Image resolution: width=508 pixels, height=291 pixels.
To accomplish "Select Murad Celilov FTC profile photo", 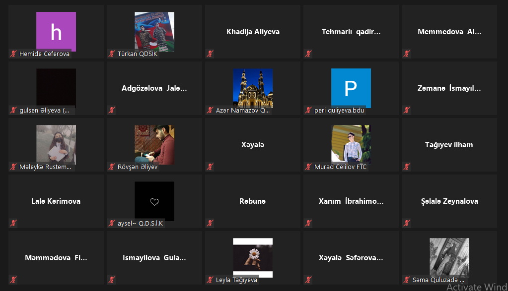I will [351, 144].
